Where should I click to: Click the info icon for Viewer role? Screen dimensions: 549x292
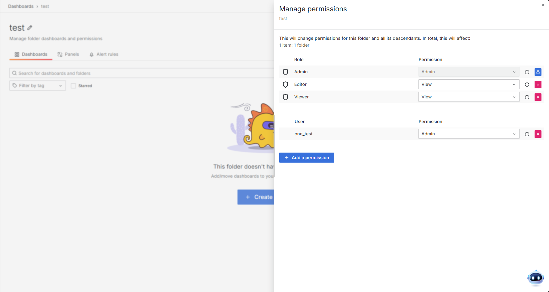[x=527, y=97]
